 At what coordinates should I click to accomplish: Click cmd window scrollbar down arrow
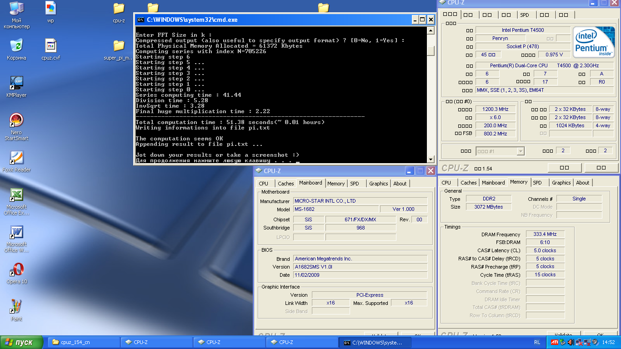431,159
